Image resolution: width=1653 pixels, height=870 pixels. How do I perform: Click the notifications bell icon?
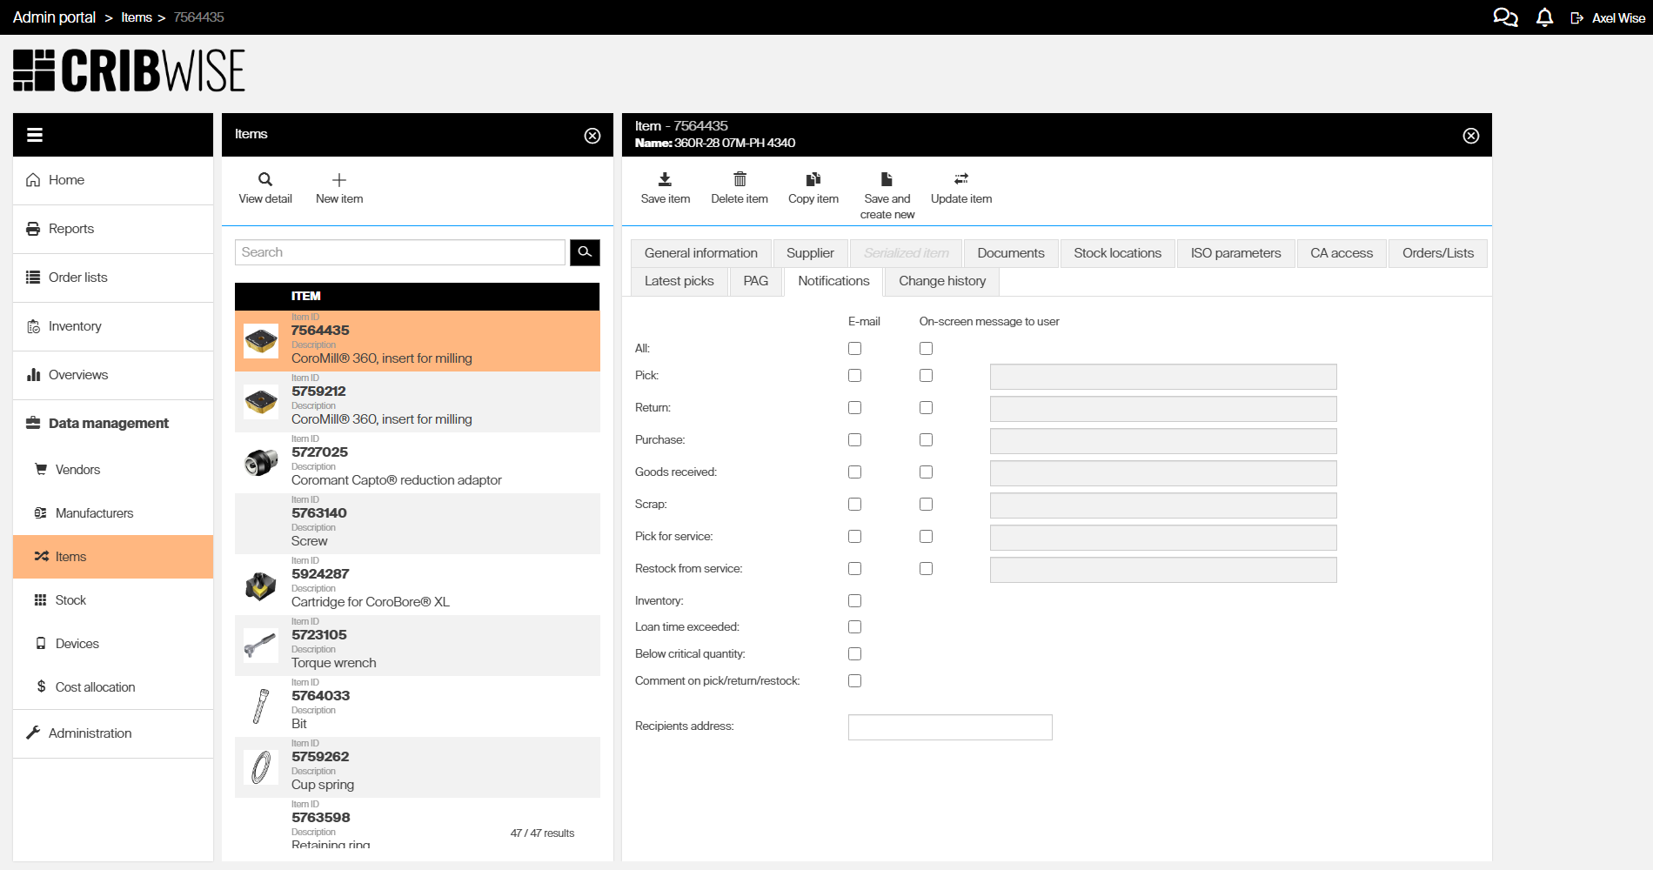tap(1544, 17)
